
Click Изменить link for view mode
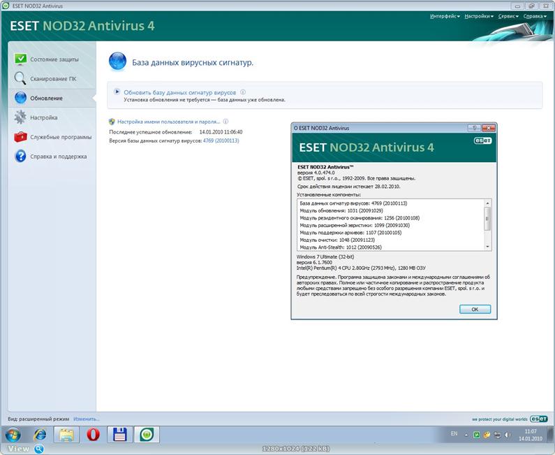pos(86,419)
